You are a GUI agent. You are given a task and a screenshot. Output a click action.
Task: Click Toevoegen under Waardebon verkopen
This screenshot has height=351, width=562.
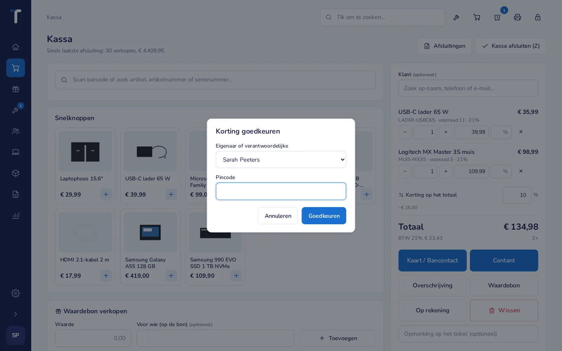point(338,338)
